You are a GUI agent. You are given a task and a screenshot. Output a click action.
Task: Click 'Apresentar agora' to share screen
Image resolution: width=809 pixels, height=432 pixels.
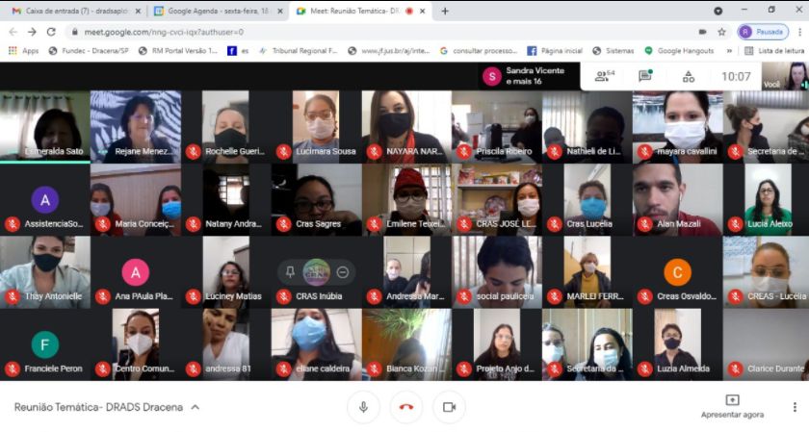[x=732, y=406]
